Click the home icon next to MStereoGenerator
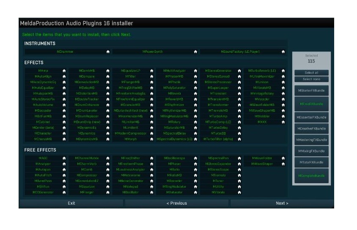The height and width of the screenshot is (230, 357). click(239, 71)
